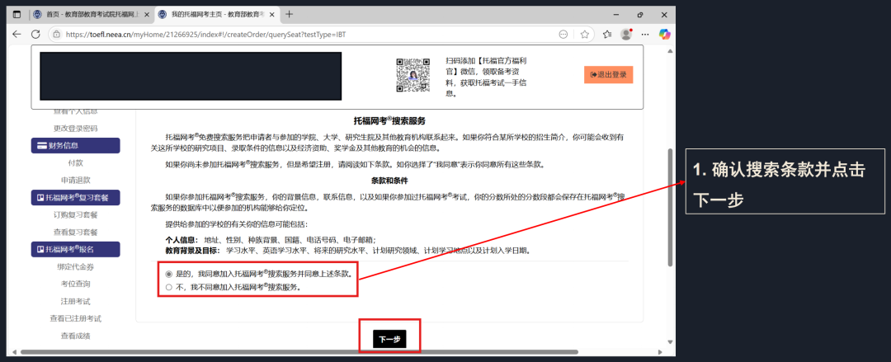
Task: Click the horizontal page scrollbar
Action: click(299, 352)
